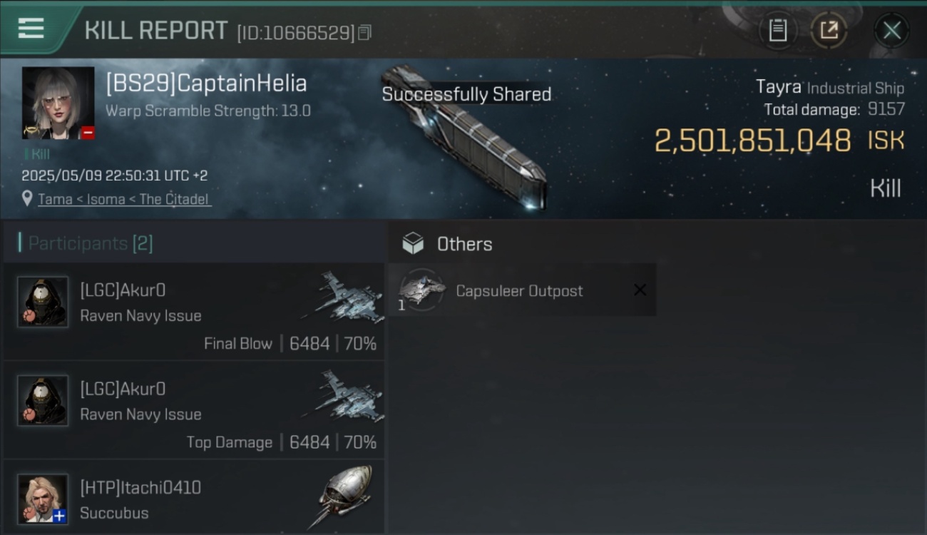
Task: Open the clipboard notes icon
Action: click(777, 31)
